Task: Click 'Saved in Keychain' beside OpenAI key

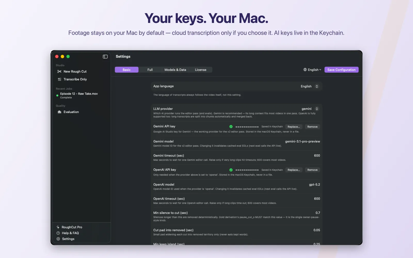Action: [x=272, y=170]
